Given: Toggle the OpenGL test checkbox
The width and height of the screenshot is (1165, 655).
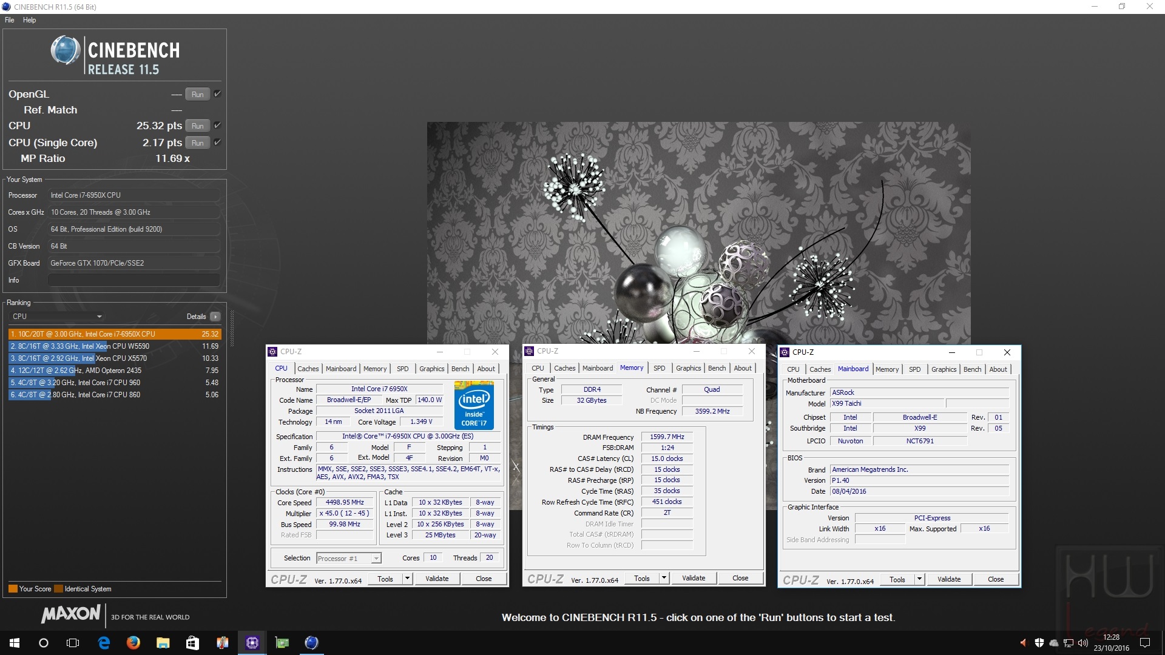Looking at the screenshot, I should coord(217,94).
